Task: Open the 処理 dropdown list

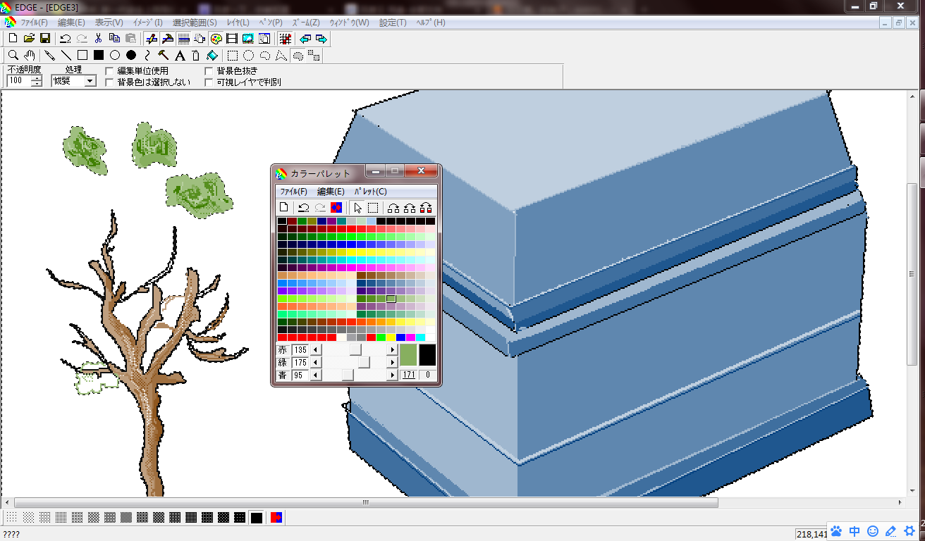Action: pos(90,81)
